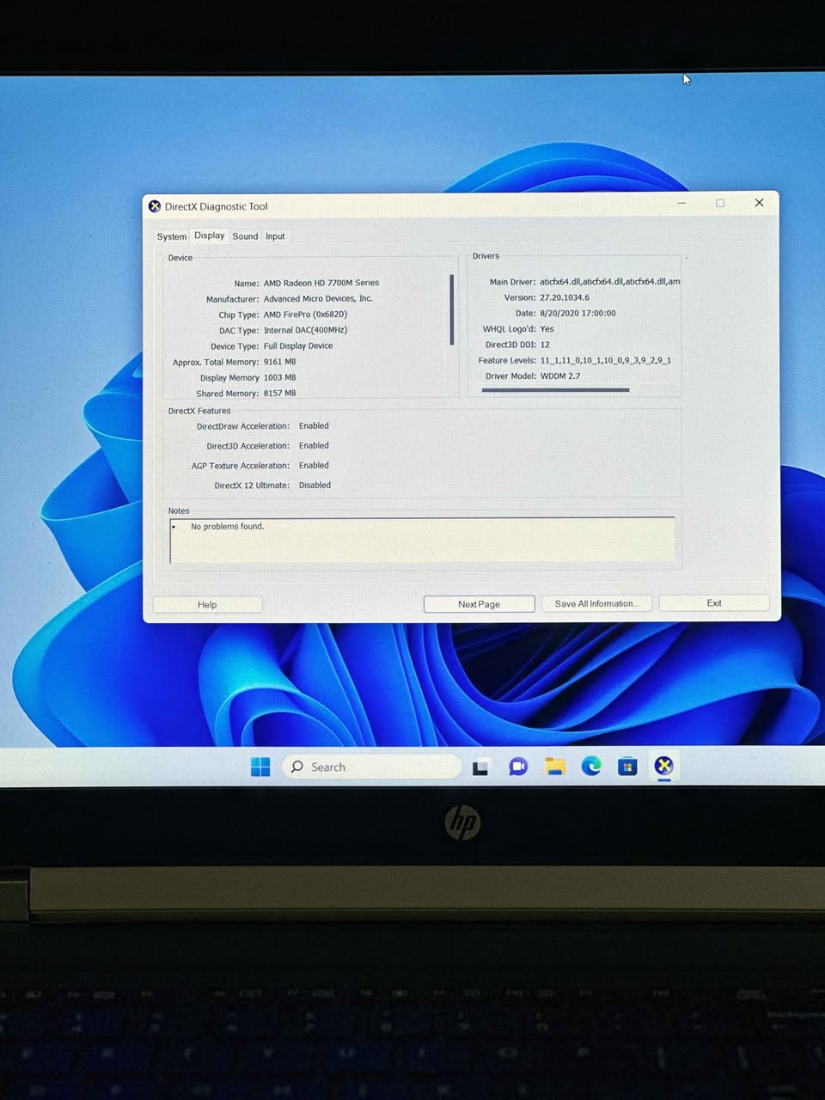Viewport: 825px width, 1100px height.
Task: Click the Feature Levels value text
Action: (x=606, y=360)
